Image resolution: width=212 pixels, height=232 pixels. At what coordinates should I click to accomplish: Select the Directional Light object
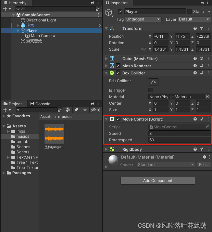(41, 20)
